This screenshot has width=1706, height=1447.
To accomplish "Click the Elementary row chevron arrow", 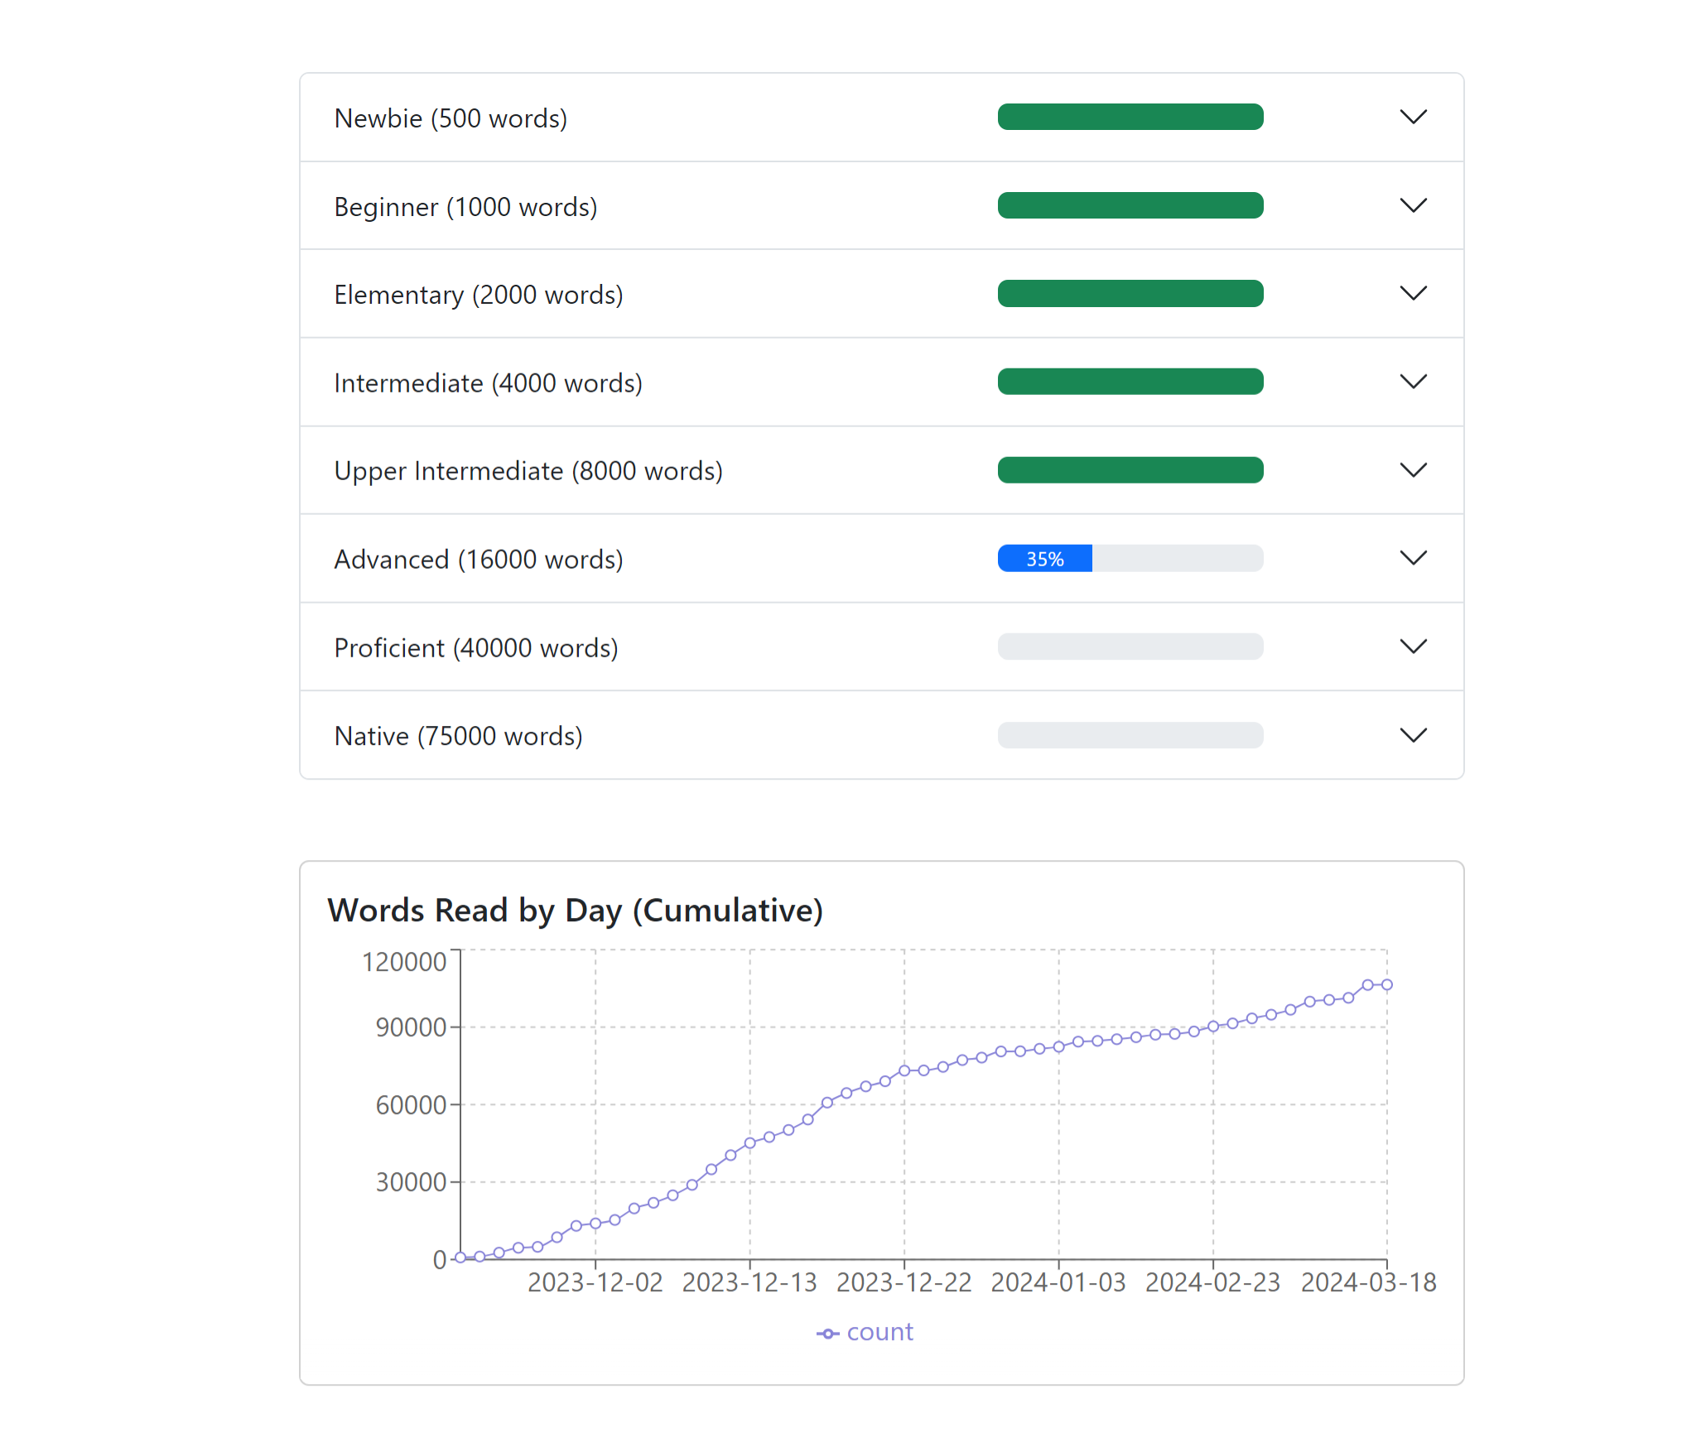I will 1413,293.
